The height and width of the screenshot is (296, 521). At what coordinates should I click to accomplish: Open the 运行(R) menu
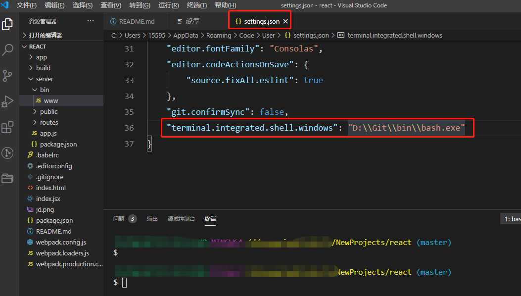(168, 5)
